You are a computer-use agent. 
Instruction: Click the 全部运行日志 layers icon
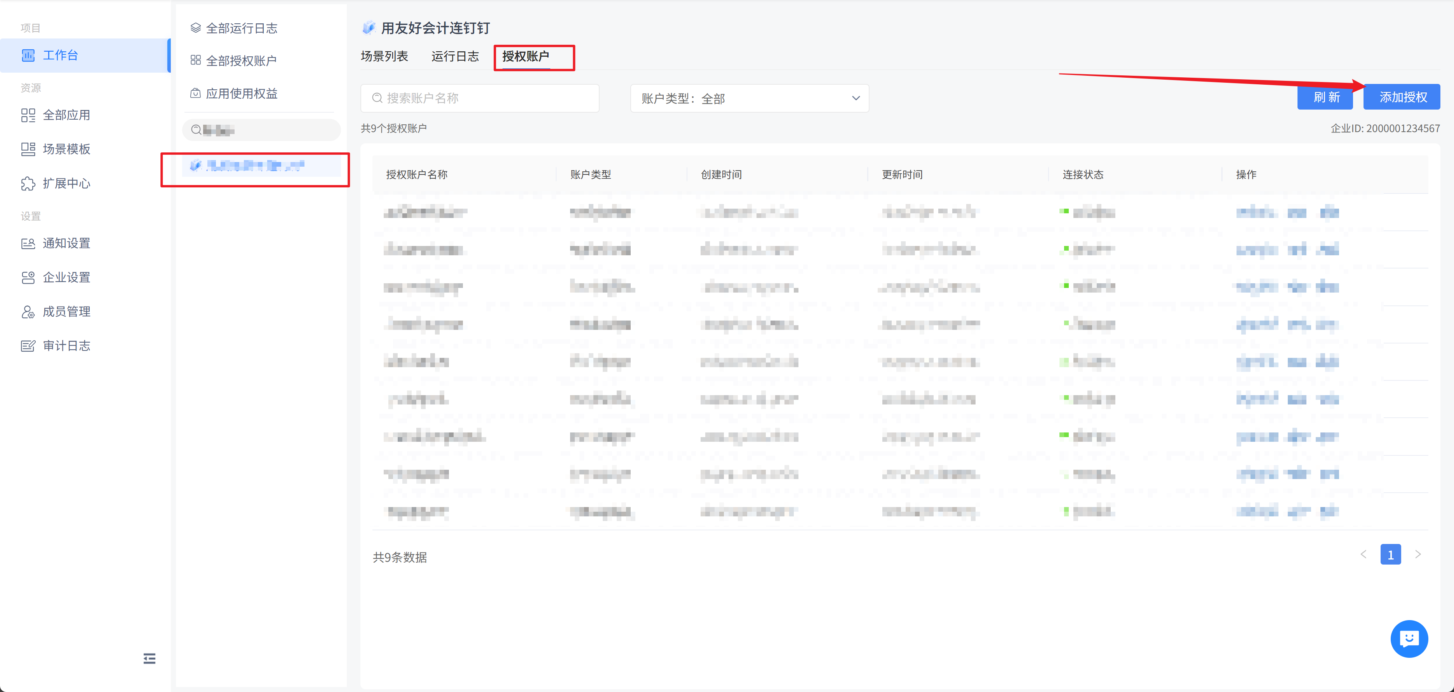(x=195, y=28)
